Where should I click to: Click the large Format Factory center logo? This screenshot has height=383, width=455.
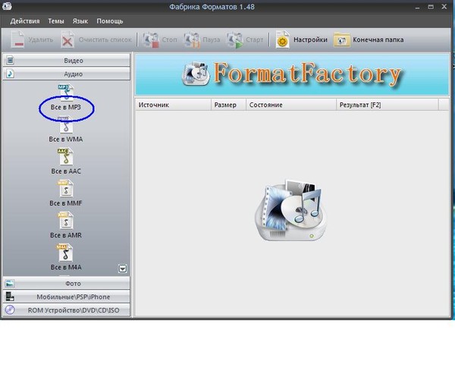[x=291, y=210]
